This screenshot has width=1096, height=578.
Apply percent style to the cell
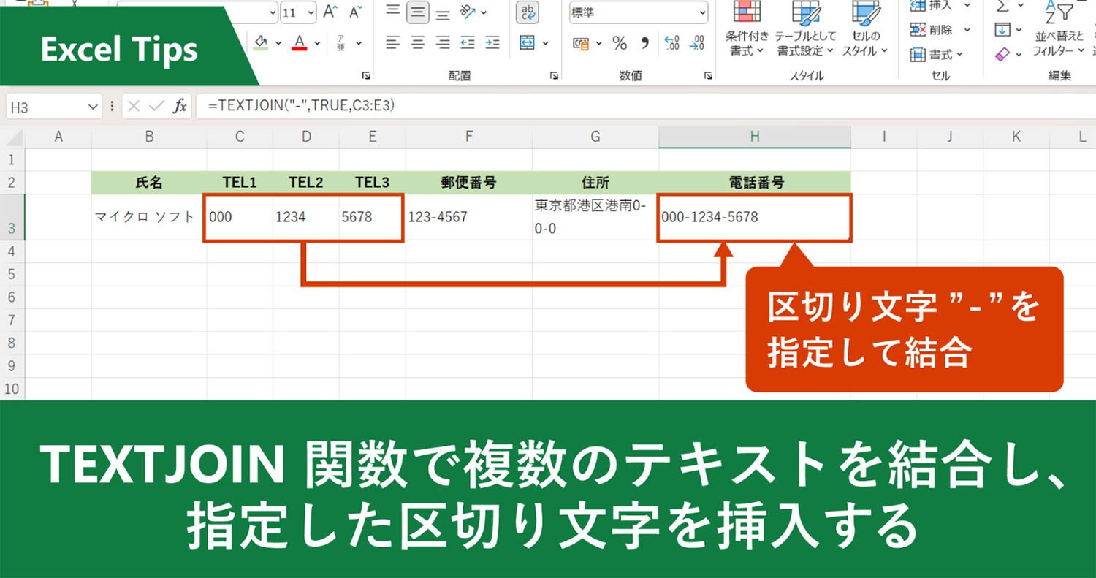(x=620, y=44)
